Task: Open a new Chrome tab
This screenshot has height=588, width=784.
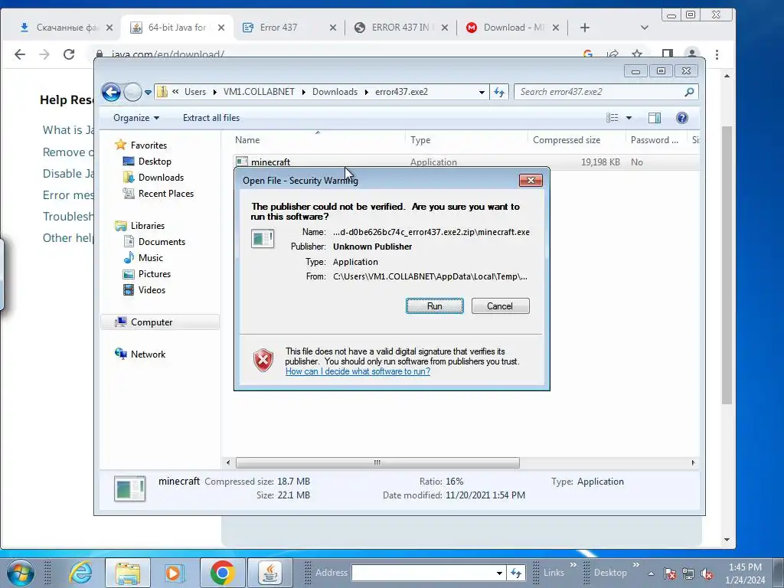Action: (584, 28)
